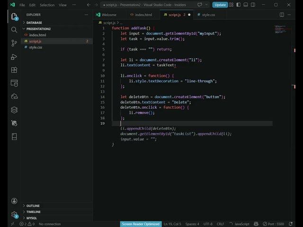Open the Manage gear icon
The image size is (303, 227).
[14, 214]
